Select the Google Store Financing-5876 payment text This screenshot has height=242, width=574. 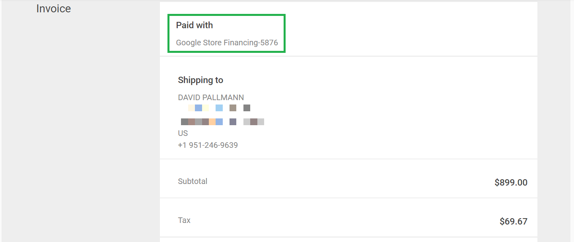click(x=227, y=43)
